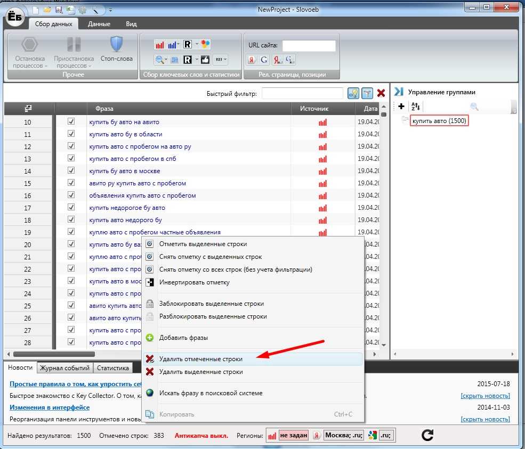Open the quick access toolbar customize arrow
Viewport: 525px width, 449px height.
pyautogui.click(x=110, y=10)
